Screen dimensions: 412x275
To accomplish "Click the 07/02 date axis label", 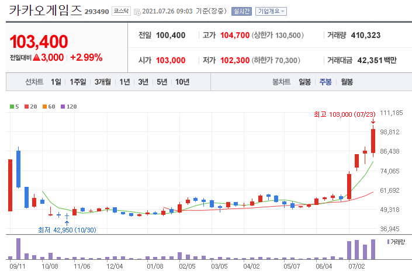I will pos(356,266).
